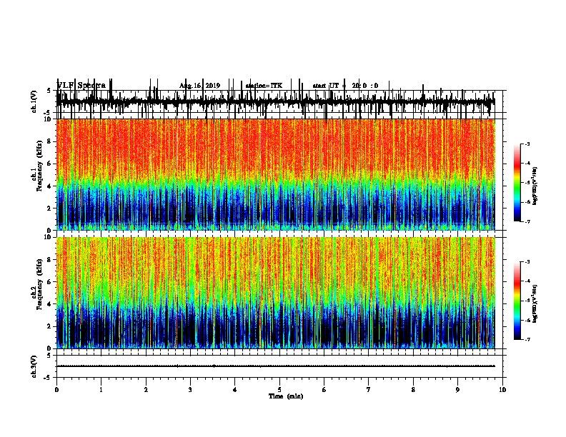The height and width of the screenshot is (437, 566).
Task: Click the "start UT = 20: 0 : 0" text
Action: click(x=345, y=86)
